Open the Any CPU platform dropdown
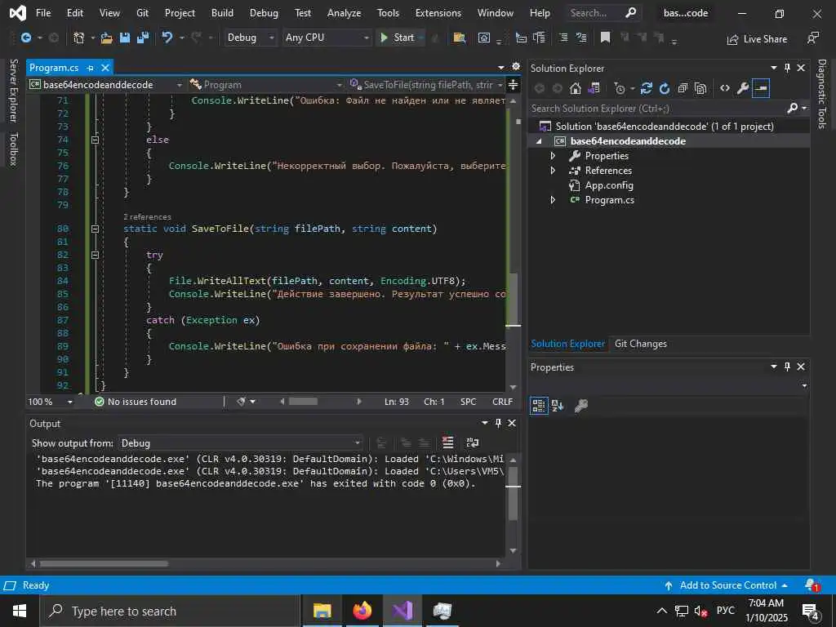The width and height of the screenshot is (836, 627). click(327, 38)
